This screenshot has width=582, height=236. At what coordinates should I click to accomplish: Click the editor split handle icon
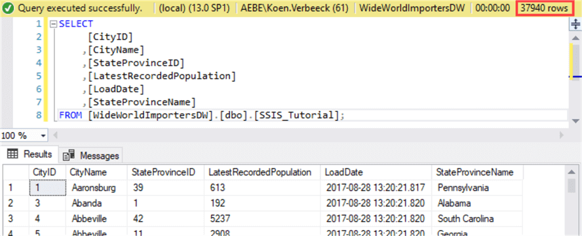point(575,24)
